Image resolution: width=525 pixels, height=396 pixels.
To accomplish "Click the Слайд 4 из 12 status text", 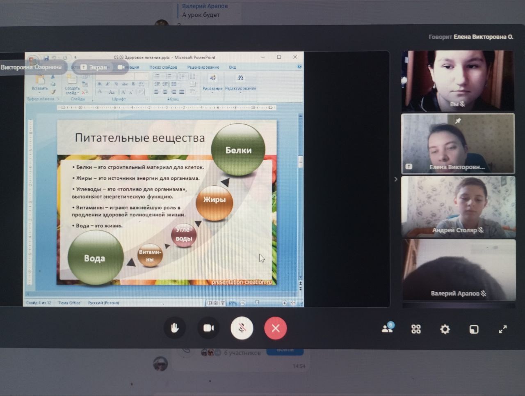I will pos(39,303).
